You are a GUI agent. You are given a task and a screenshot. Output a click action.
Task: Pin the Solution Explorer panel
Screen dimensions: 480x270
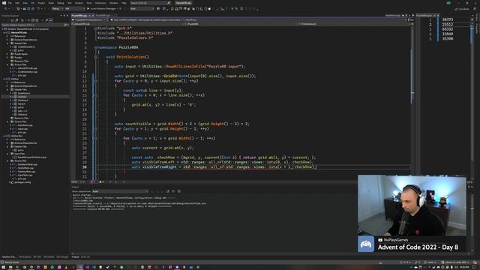click(64, 16)
